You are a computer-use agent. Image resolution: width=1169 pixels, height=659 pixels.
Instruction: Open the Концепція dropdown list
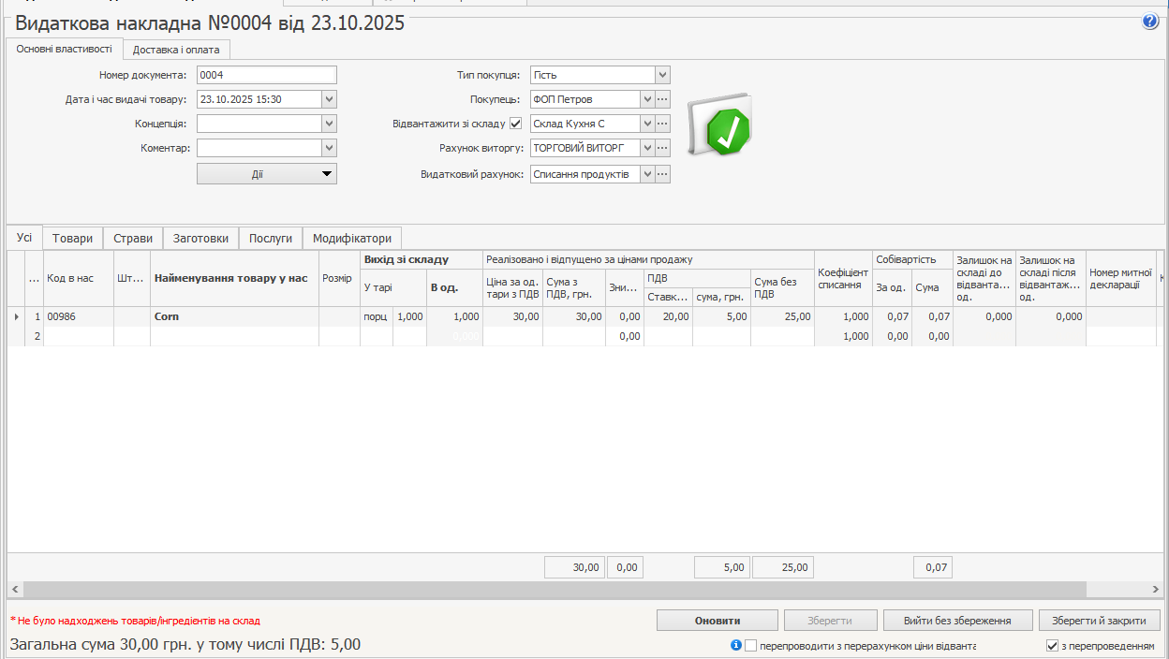pos(329,124)
